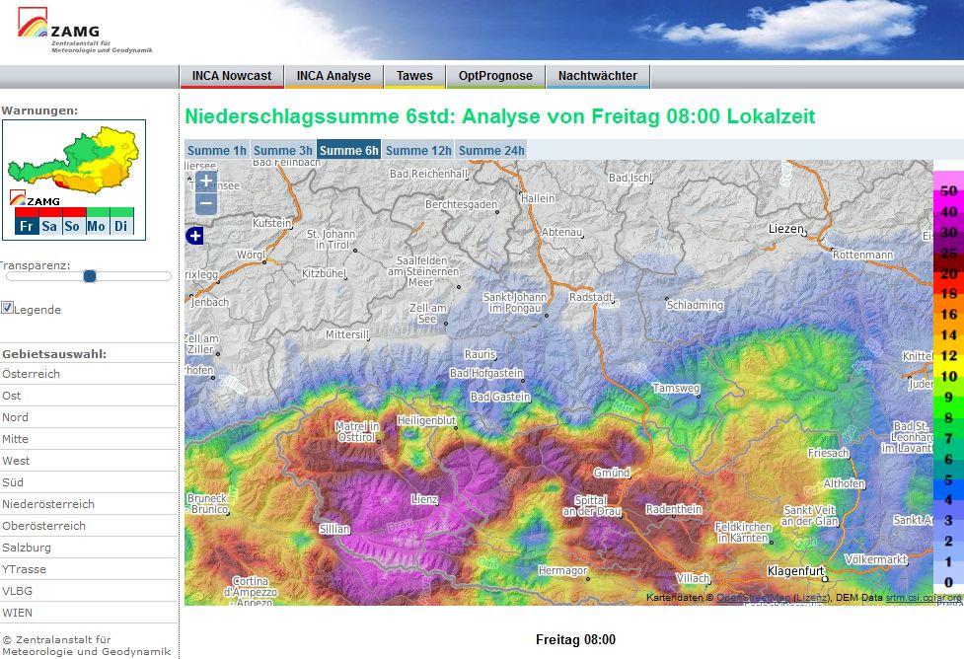Adjust the Transparenz slider handle
This screenshot has width=964, height=659.
pos(90,276)
